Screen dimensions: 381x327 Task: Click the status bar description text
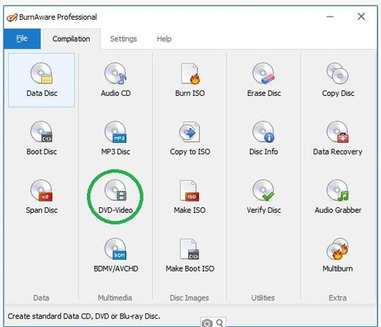pyautogui.click(x=83, y=316)
